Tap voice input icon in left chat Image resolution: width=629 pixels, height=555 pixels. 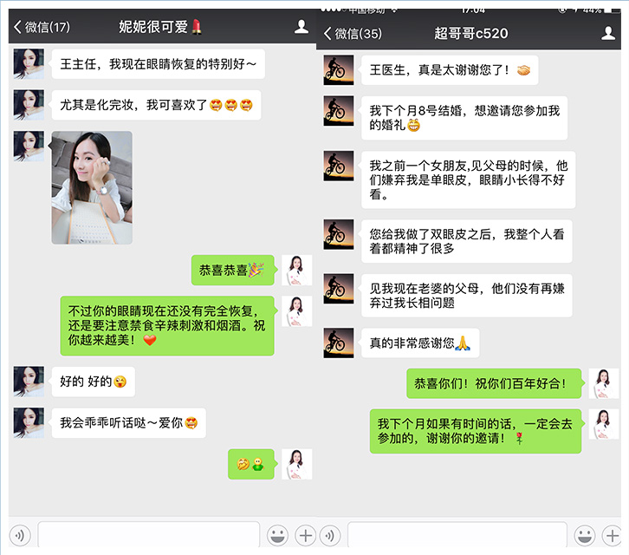click(x=21, y=534)
